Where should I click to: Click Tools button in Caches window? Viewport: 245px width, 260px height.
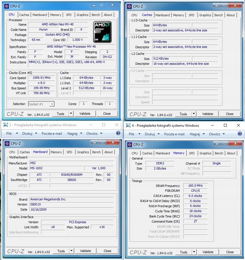183,114
